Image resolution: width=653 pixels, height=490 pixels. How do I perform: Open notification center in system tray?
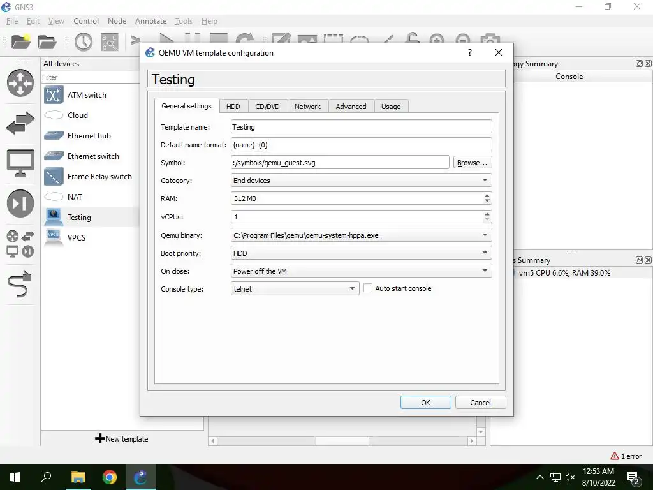(633, 477)
